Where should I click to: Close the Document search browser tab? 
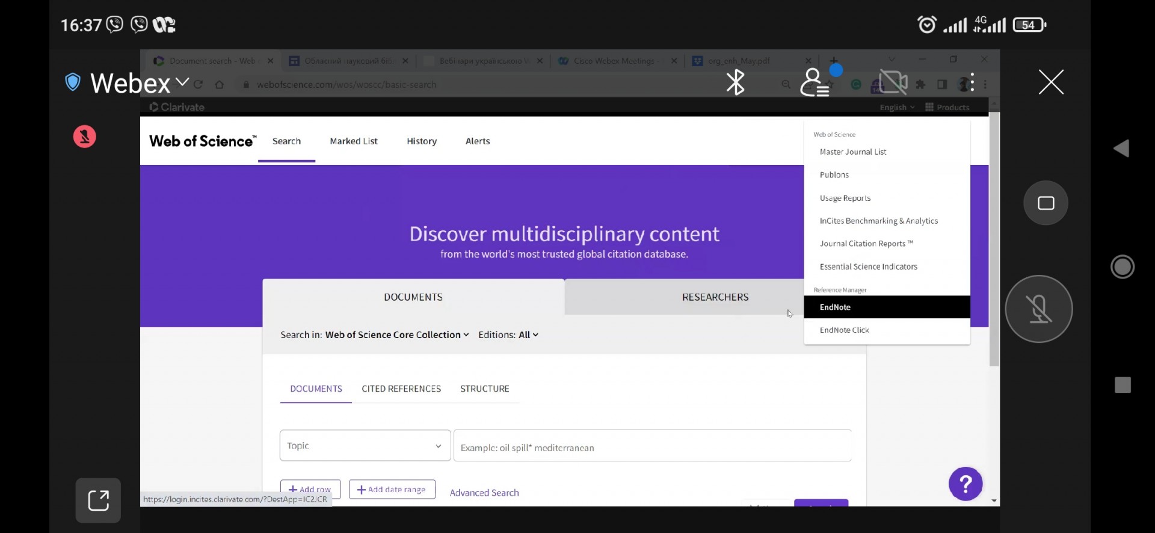pos(270,61)
